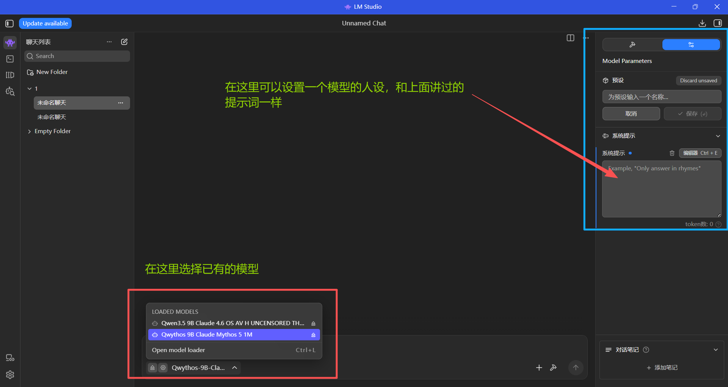The width and height of the screenshot is (728, 387).
Task: Click 取消 button in preset section
Action: pos(631,114)
